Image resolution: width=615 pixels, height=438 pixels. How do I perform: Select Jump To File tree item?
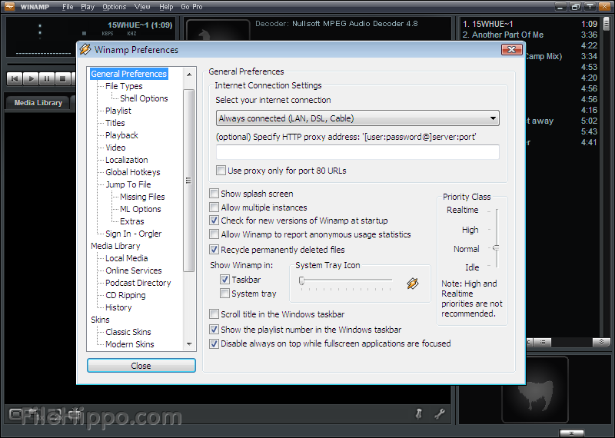click(x=128, y=184)
